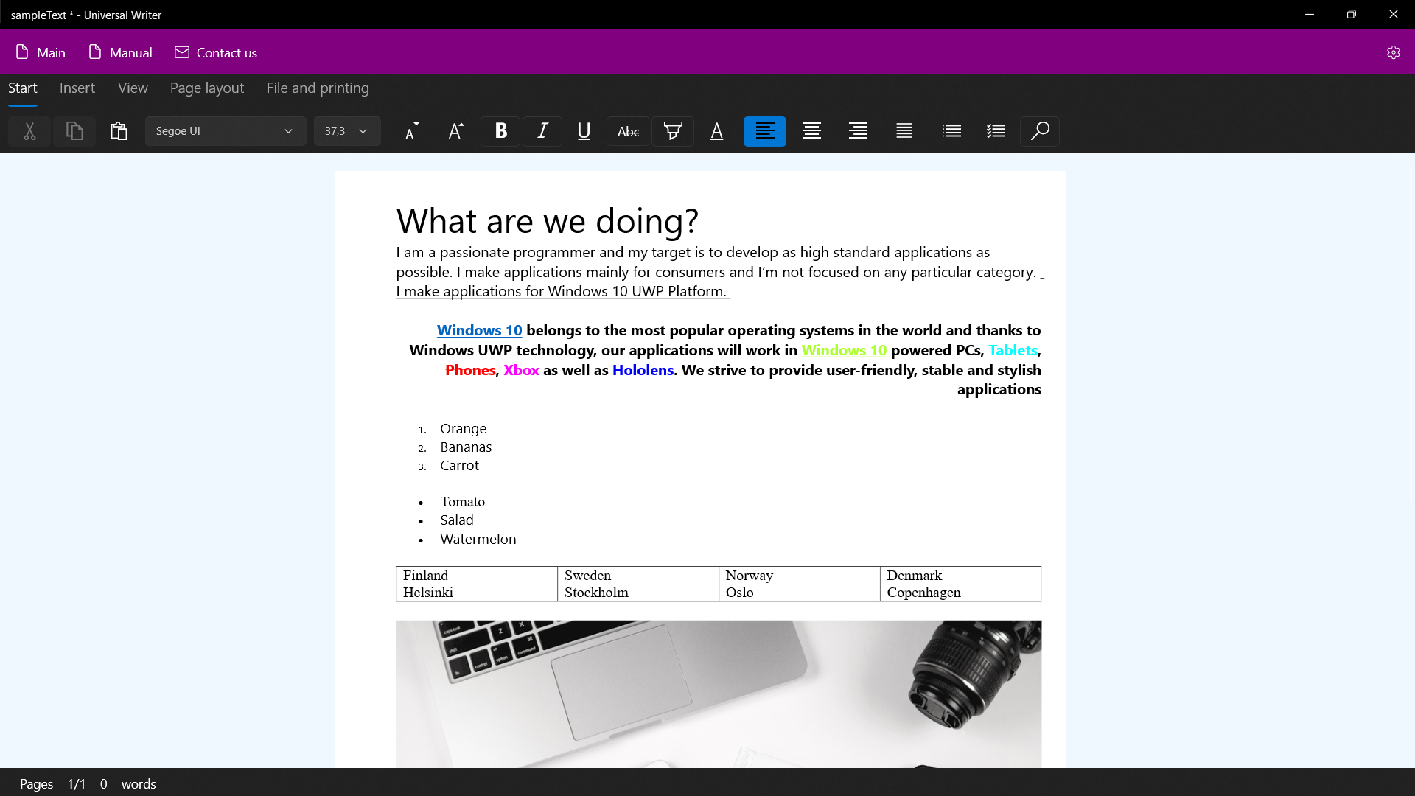This screenshot has width=1415, height=796.
Task: Open the search magnifier tool
Action: click(x=1039, y=131)
